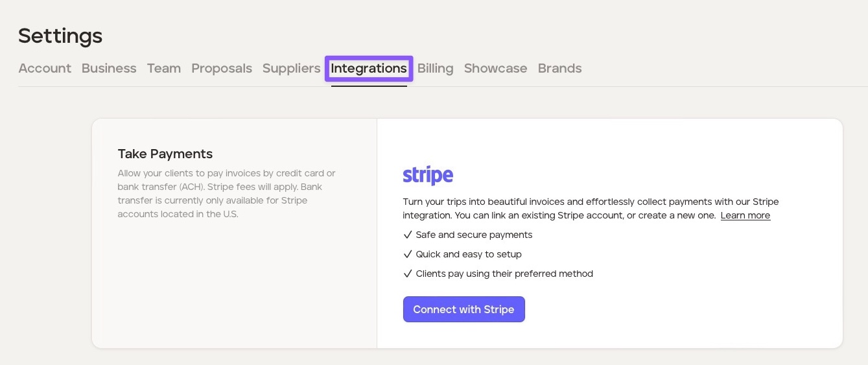Follow the Learn more link
The width and height of the screenshot is (868, 365).
pos(745,215)
